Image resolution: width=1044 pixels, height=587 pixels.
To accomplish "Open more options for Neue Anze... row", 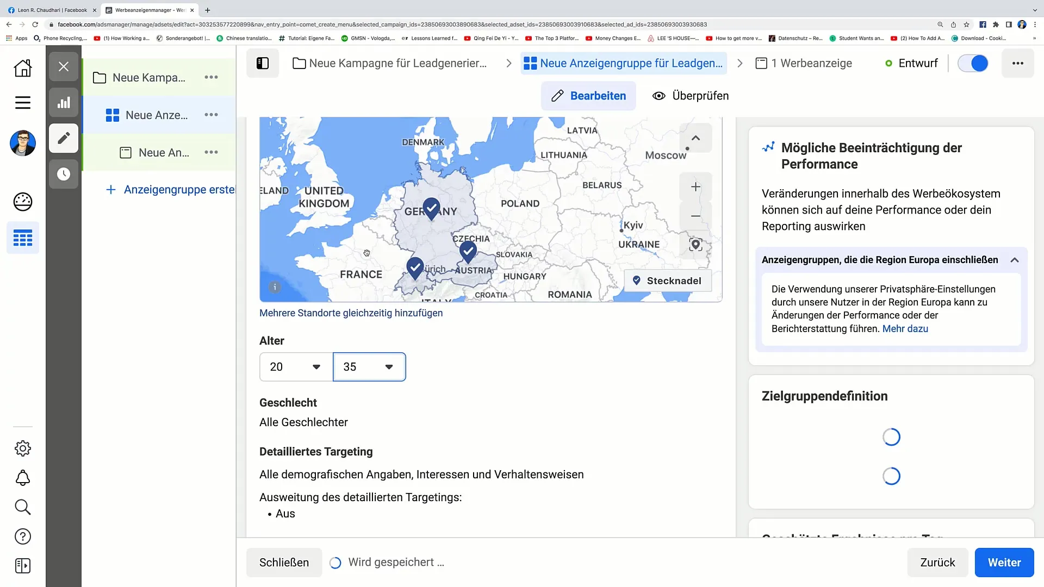I will (211, 115).
